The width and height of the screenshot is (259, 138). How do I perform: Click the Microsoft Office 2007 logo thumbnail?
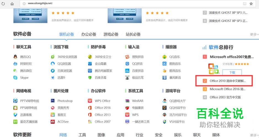click(213, 69)
